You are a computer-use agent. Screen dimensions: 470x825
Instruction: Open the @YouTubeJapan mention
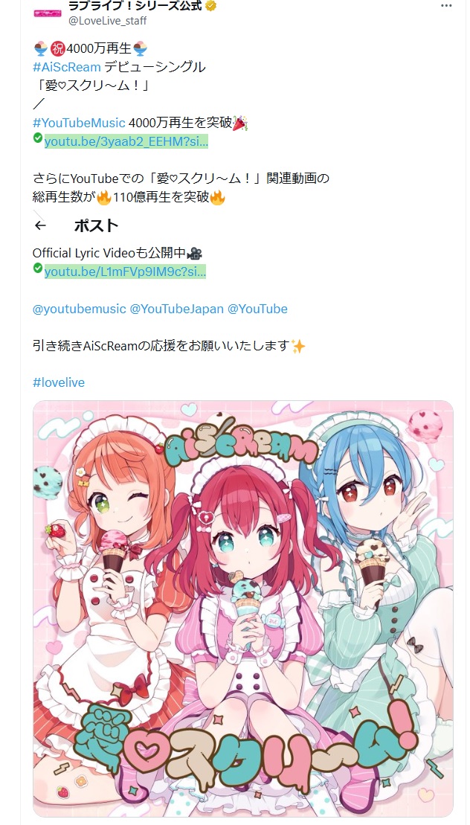tap(177, 309)
